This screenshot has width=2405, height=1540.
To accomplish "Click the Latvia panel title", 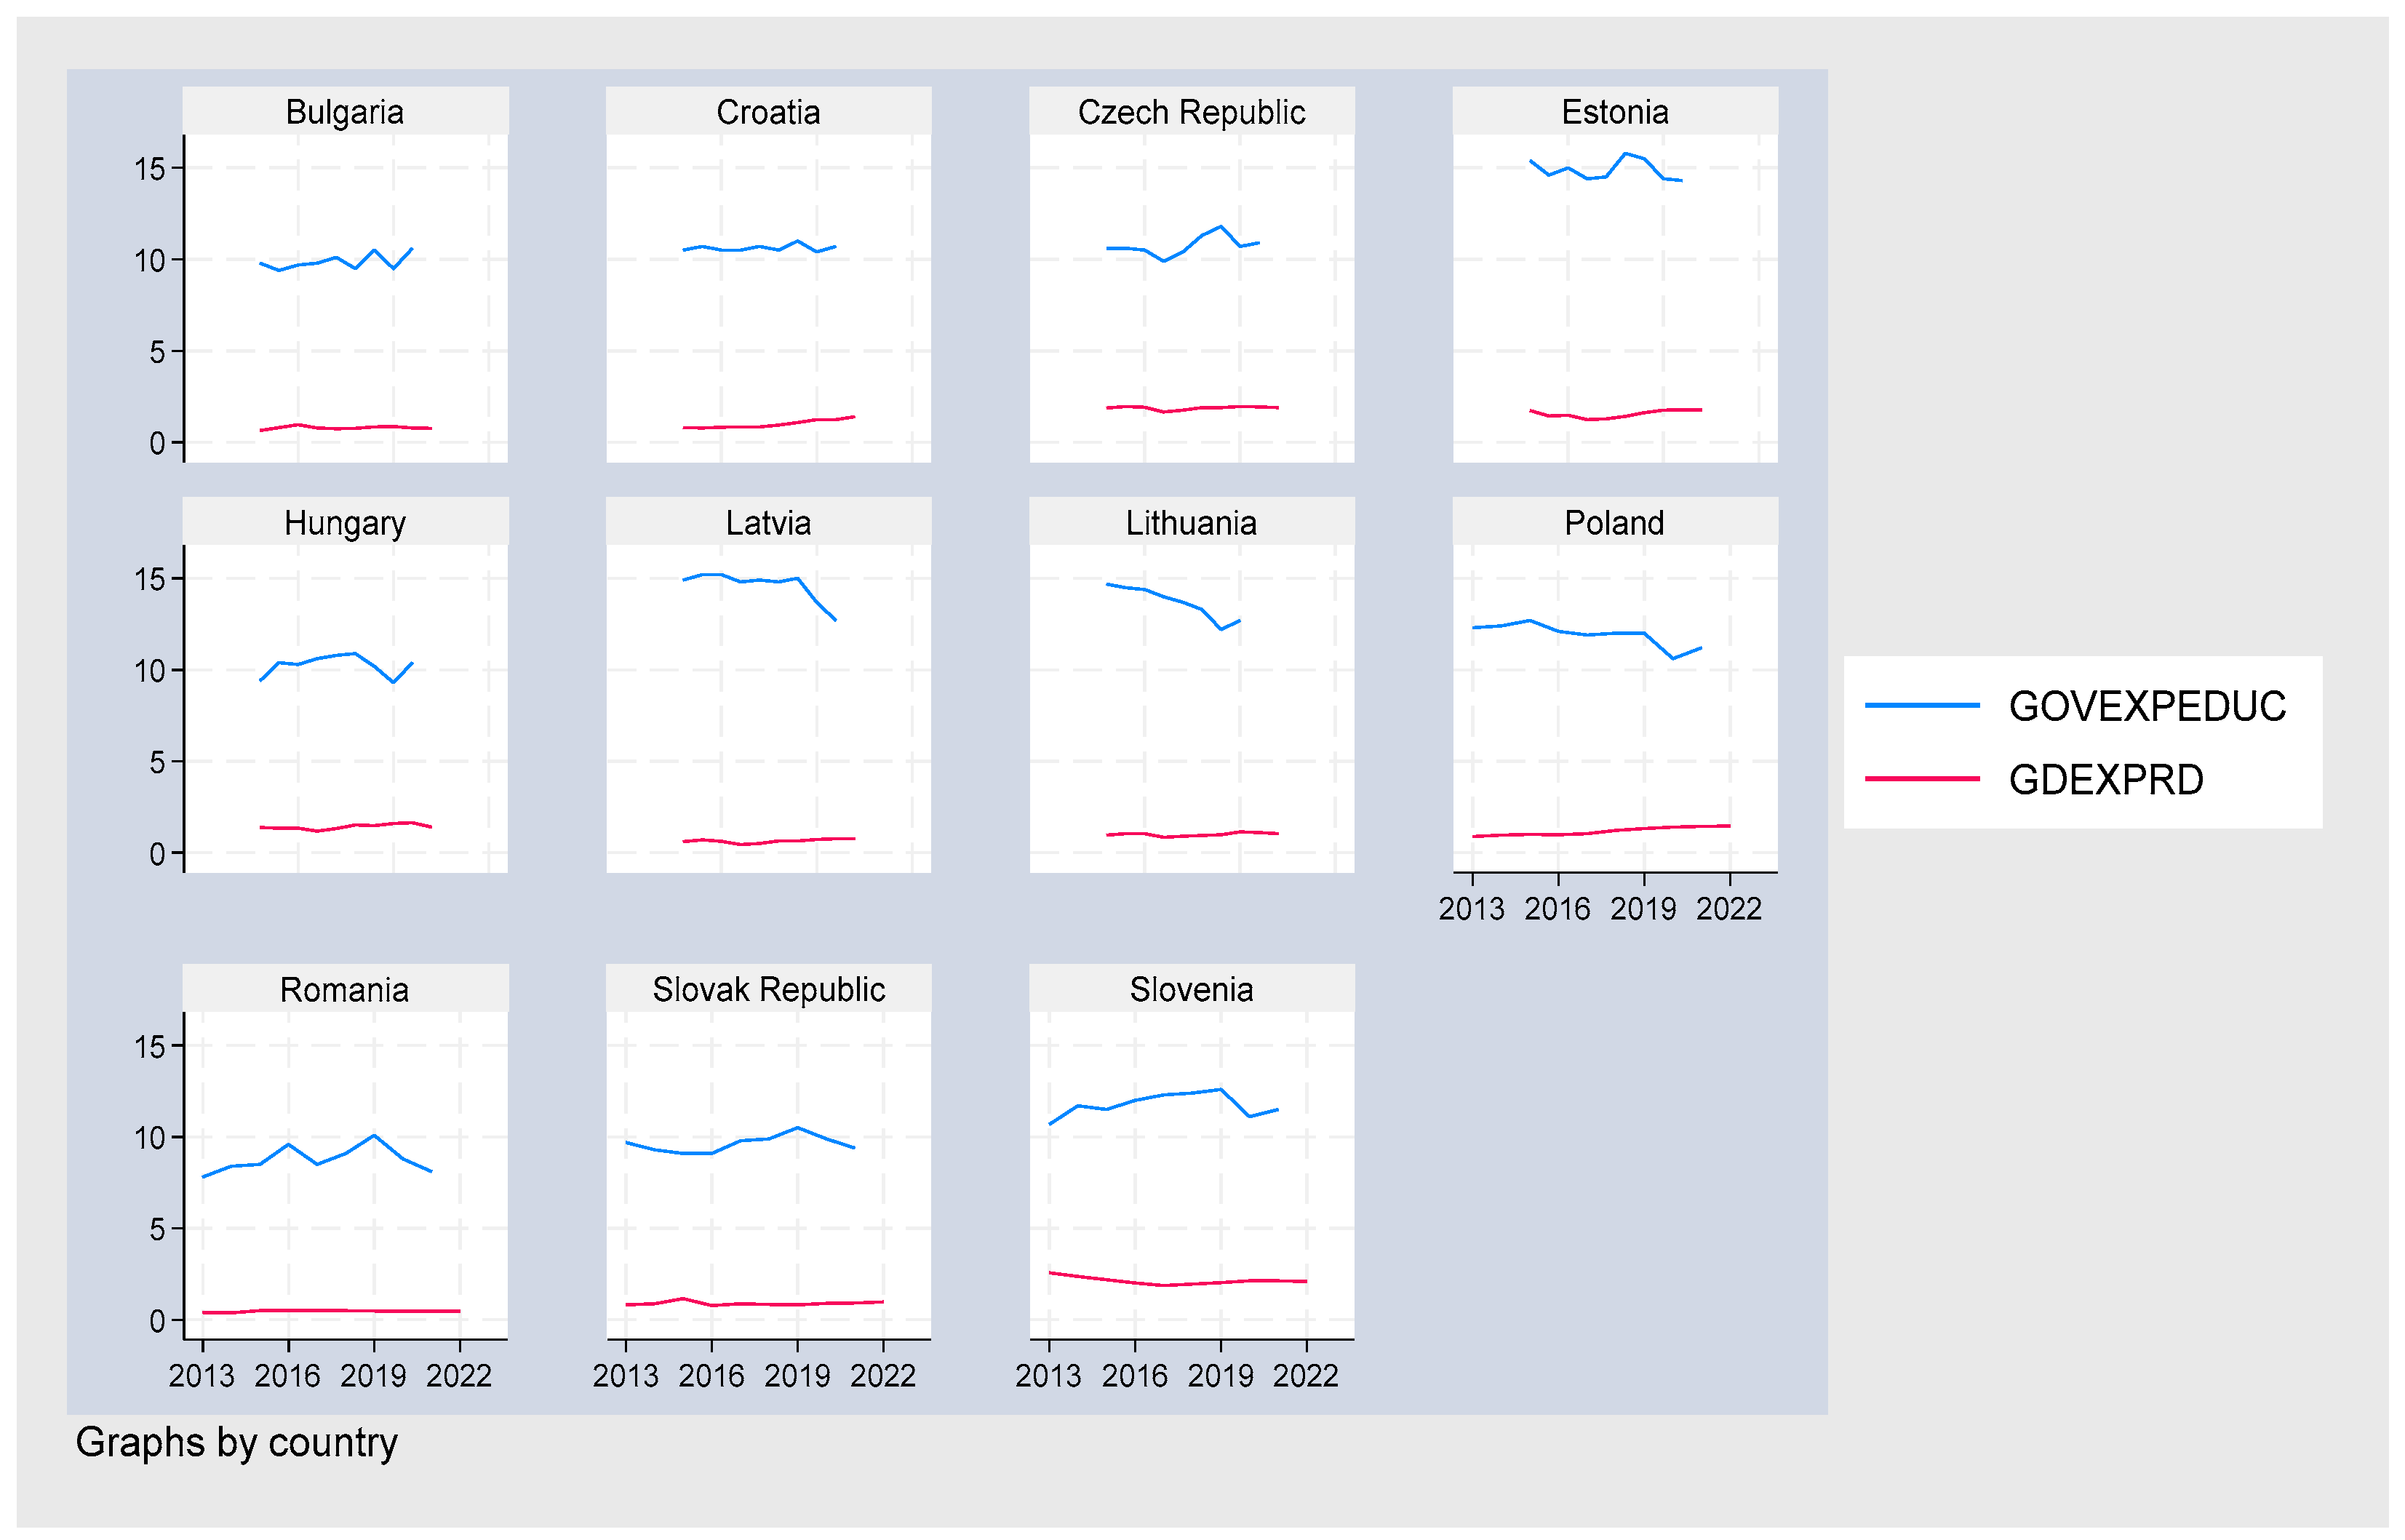I will pos(768,523).
